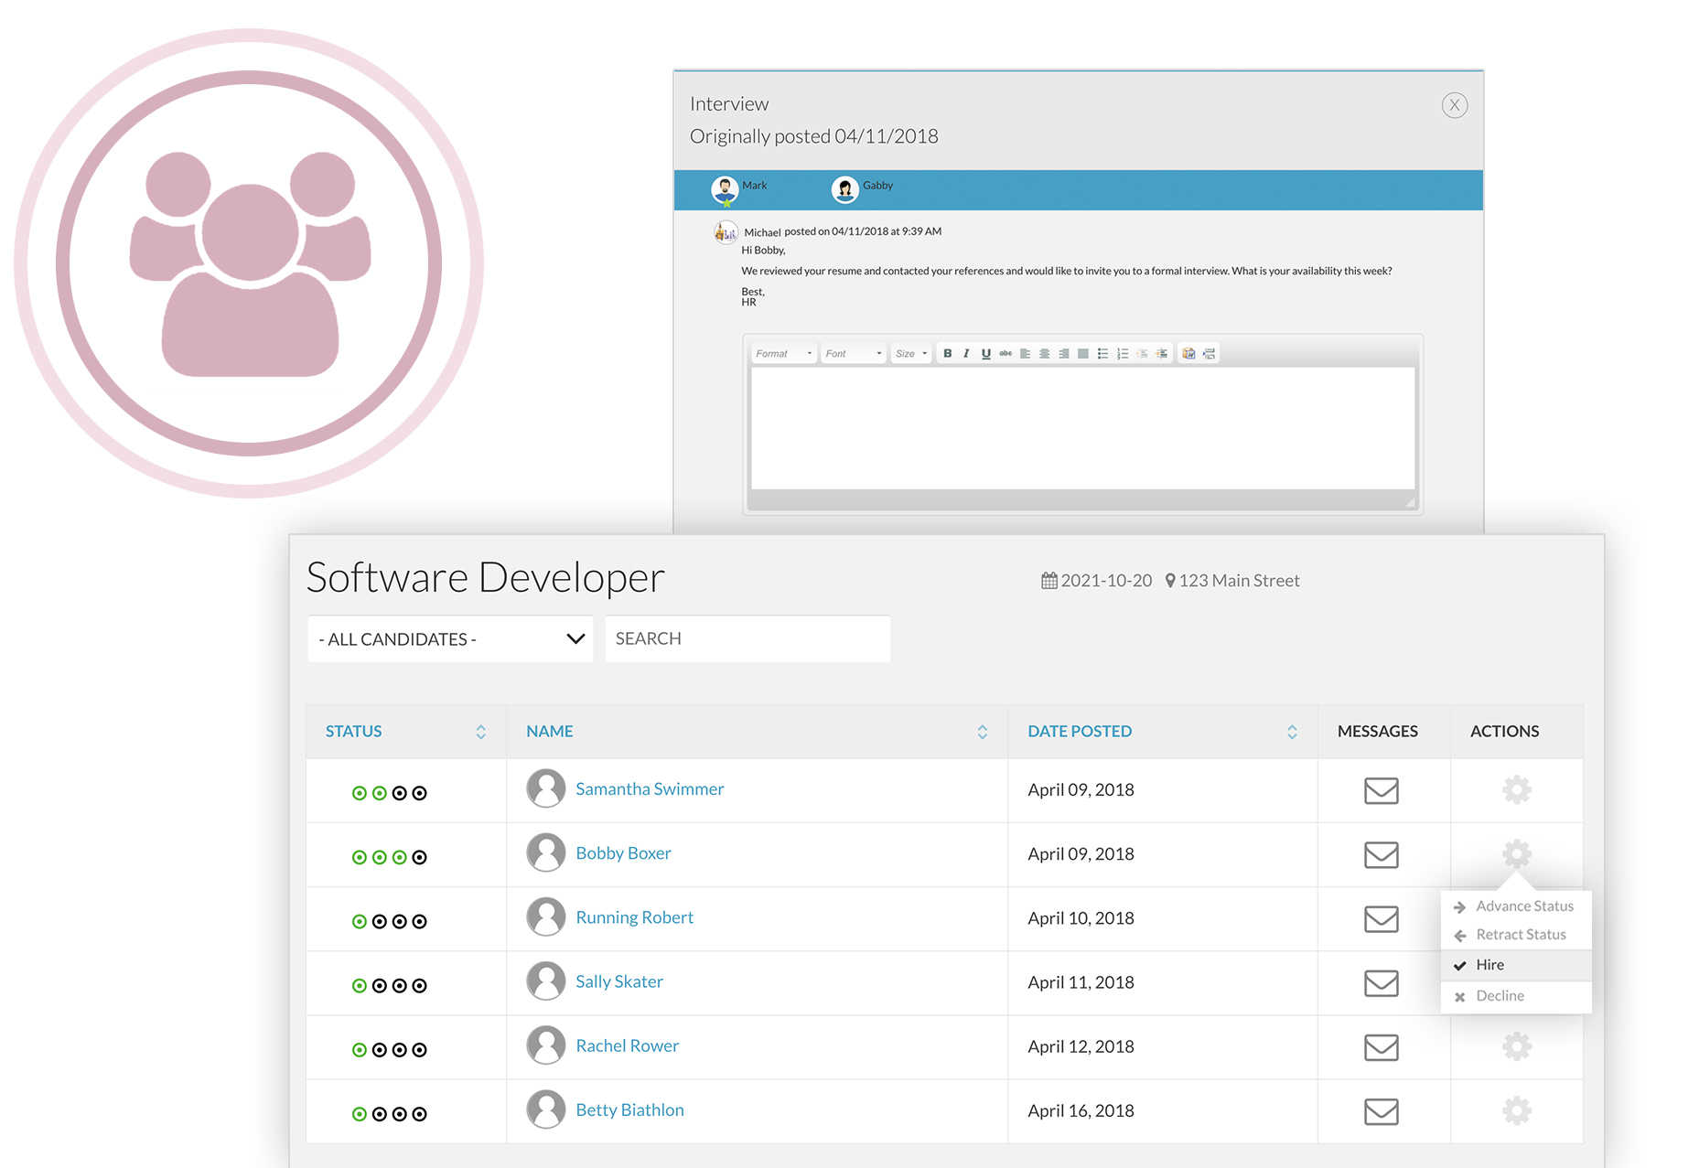
Task: Open Rachel Rower's profile link
Action: pyautogui.click(x=627, y=1045)
